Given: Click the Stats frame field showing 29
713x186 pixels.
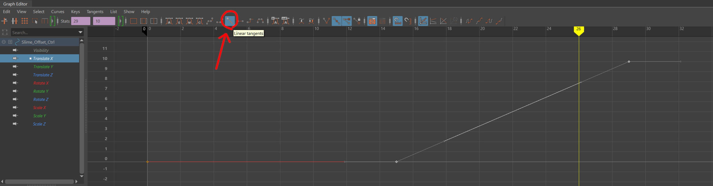Looking at the screenshot, I should (81, 21).
